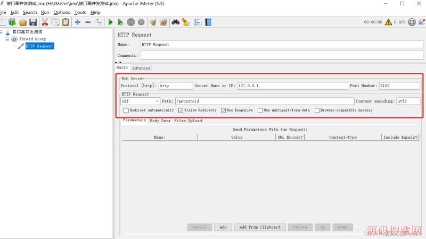Click the double-broom Clear All icon

(163, 22)
